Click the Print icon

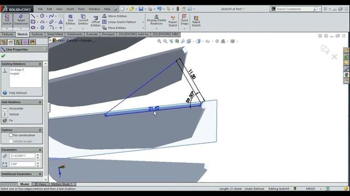coord(150,9)
